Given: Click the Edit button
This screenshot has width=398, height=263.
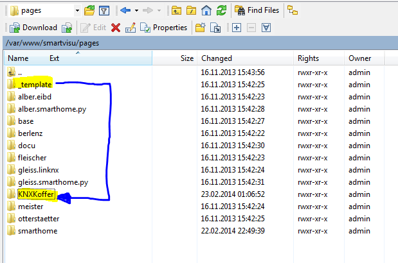Looking at the screenshot, I should pyautogui.click(x=93, y=28).
